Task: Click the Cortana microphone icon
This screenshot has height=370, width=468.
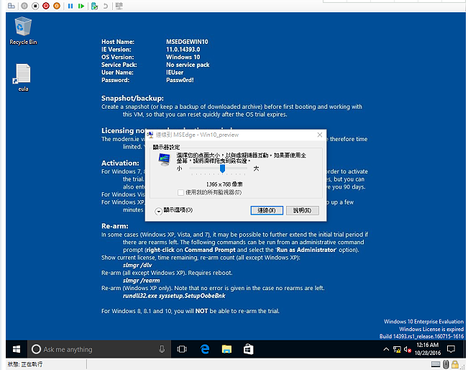Action: point(162,349)
